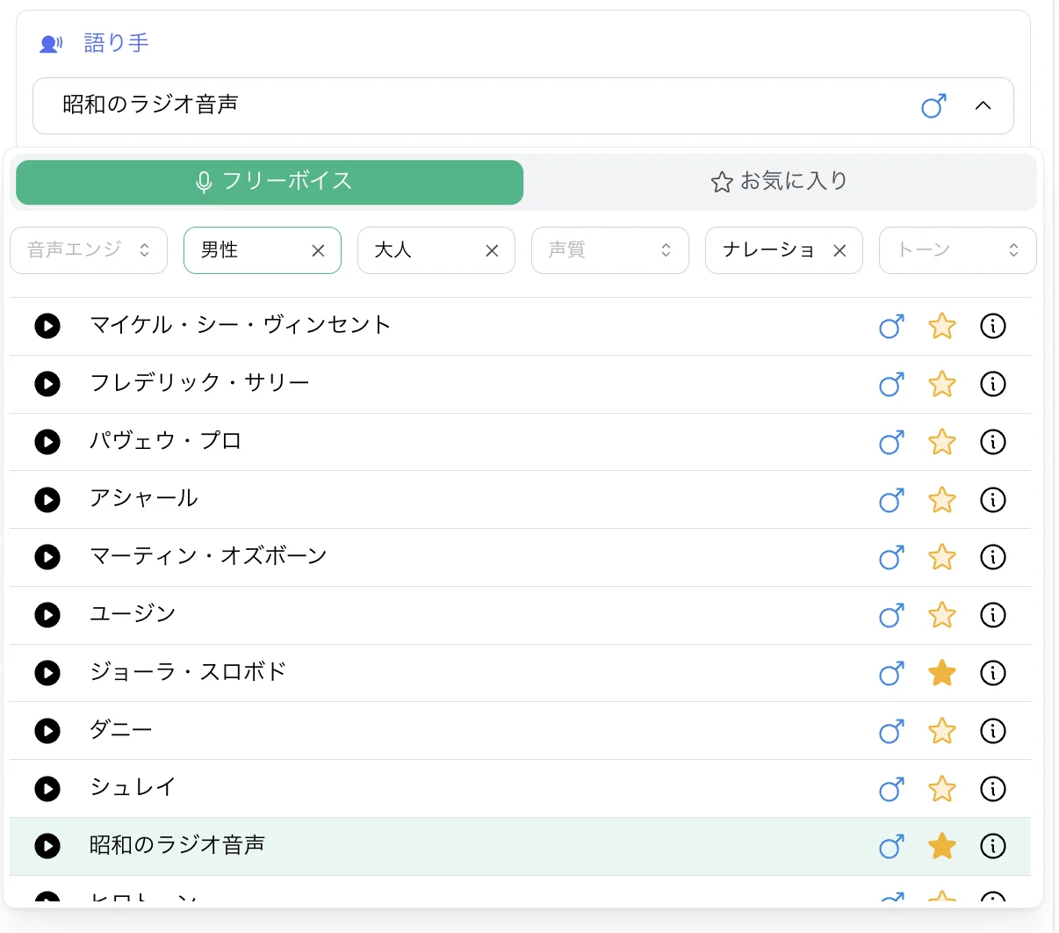Play the シュレイ voice preview

[x=47, y=789]
